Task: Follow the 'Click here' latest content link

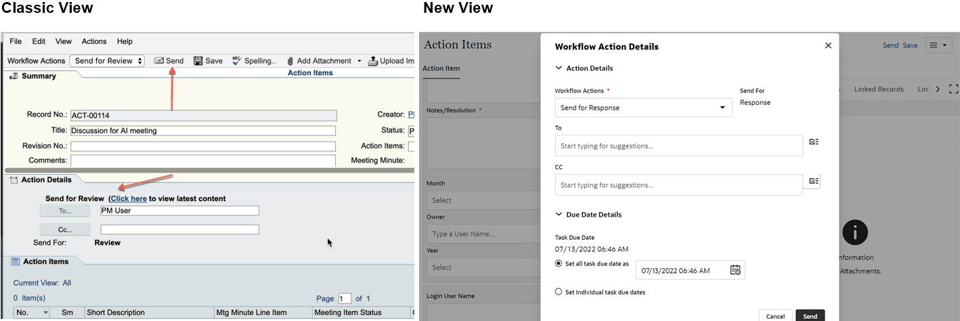Action: tap(129, 198)
